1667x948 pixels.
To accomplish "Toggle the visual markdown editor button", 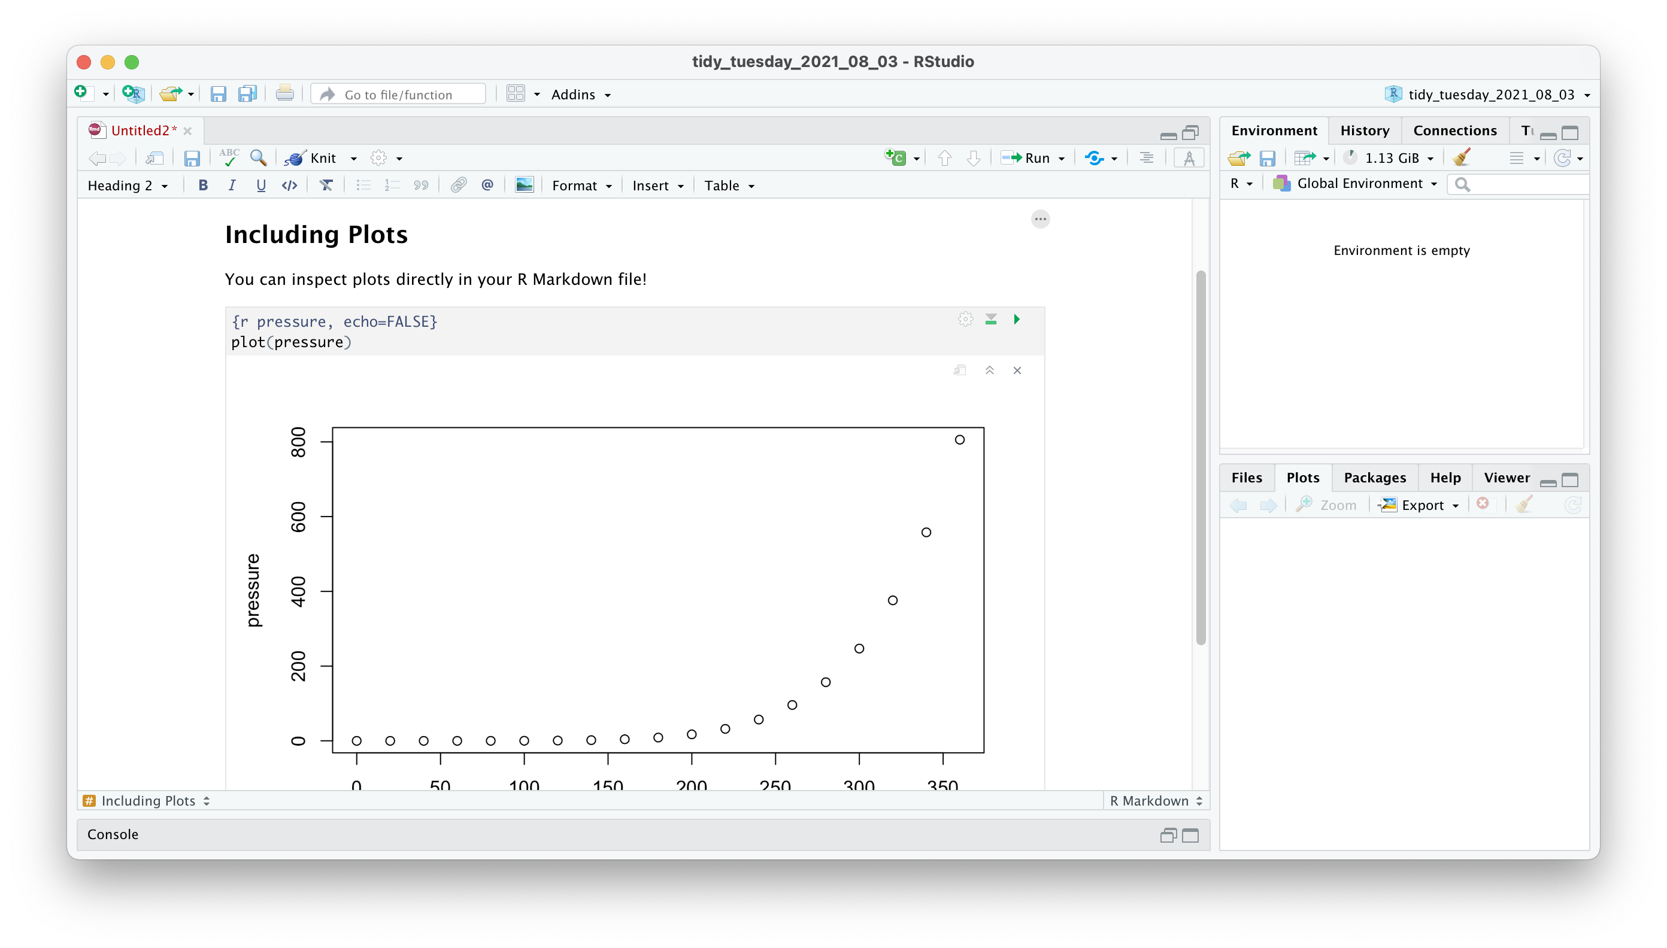I will (1189, 158).
